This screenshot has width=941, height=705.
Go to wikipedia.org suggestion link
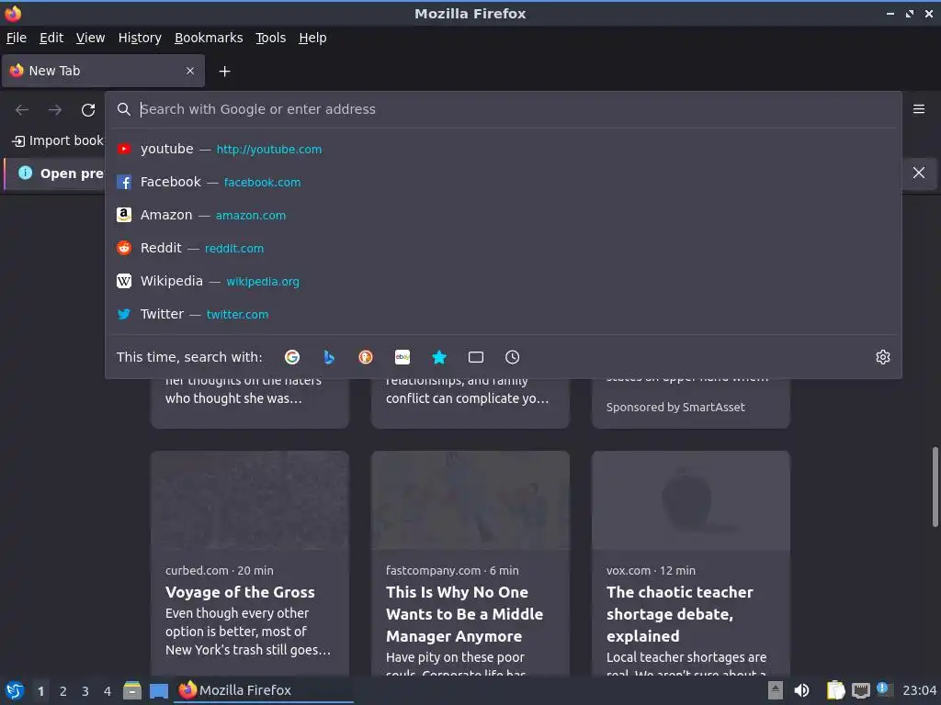tap(263, 281)
